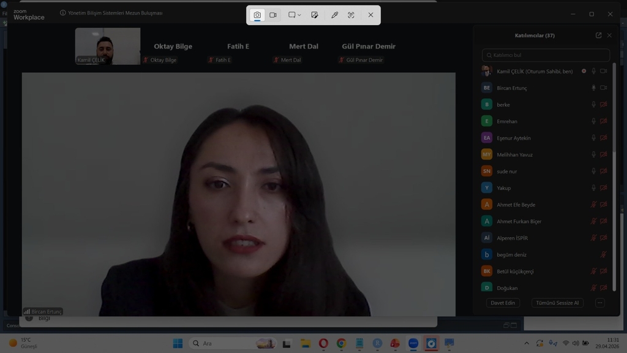This screenshot has width=627, height=353.
Task: Open the participants more options menu
Action: coord(599,303)
